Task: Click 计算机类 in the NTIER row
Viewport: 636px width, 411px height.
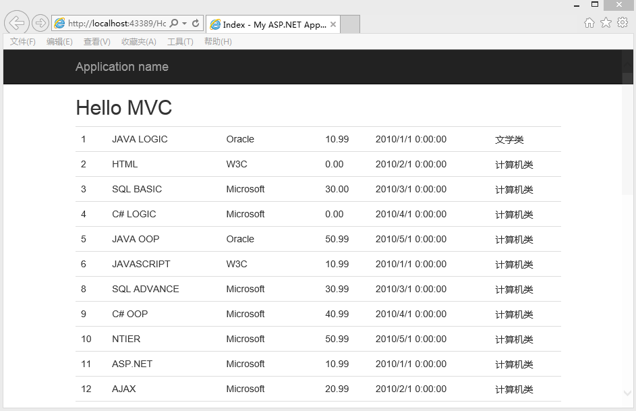Action: coord(514,339)
